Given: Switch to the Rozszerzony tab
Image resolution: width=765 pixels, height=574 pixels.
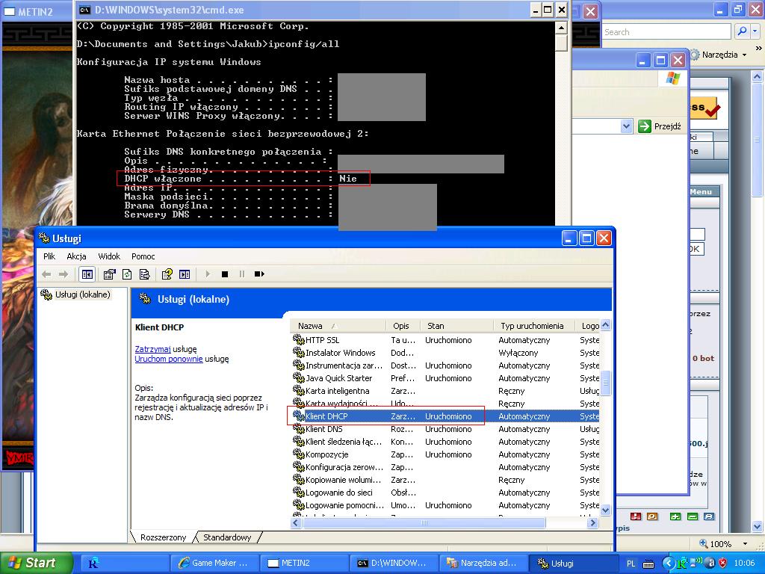Looking at the screenshot, I should (163, 537).
